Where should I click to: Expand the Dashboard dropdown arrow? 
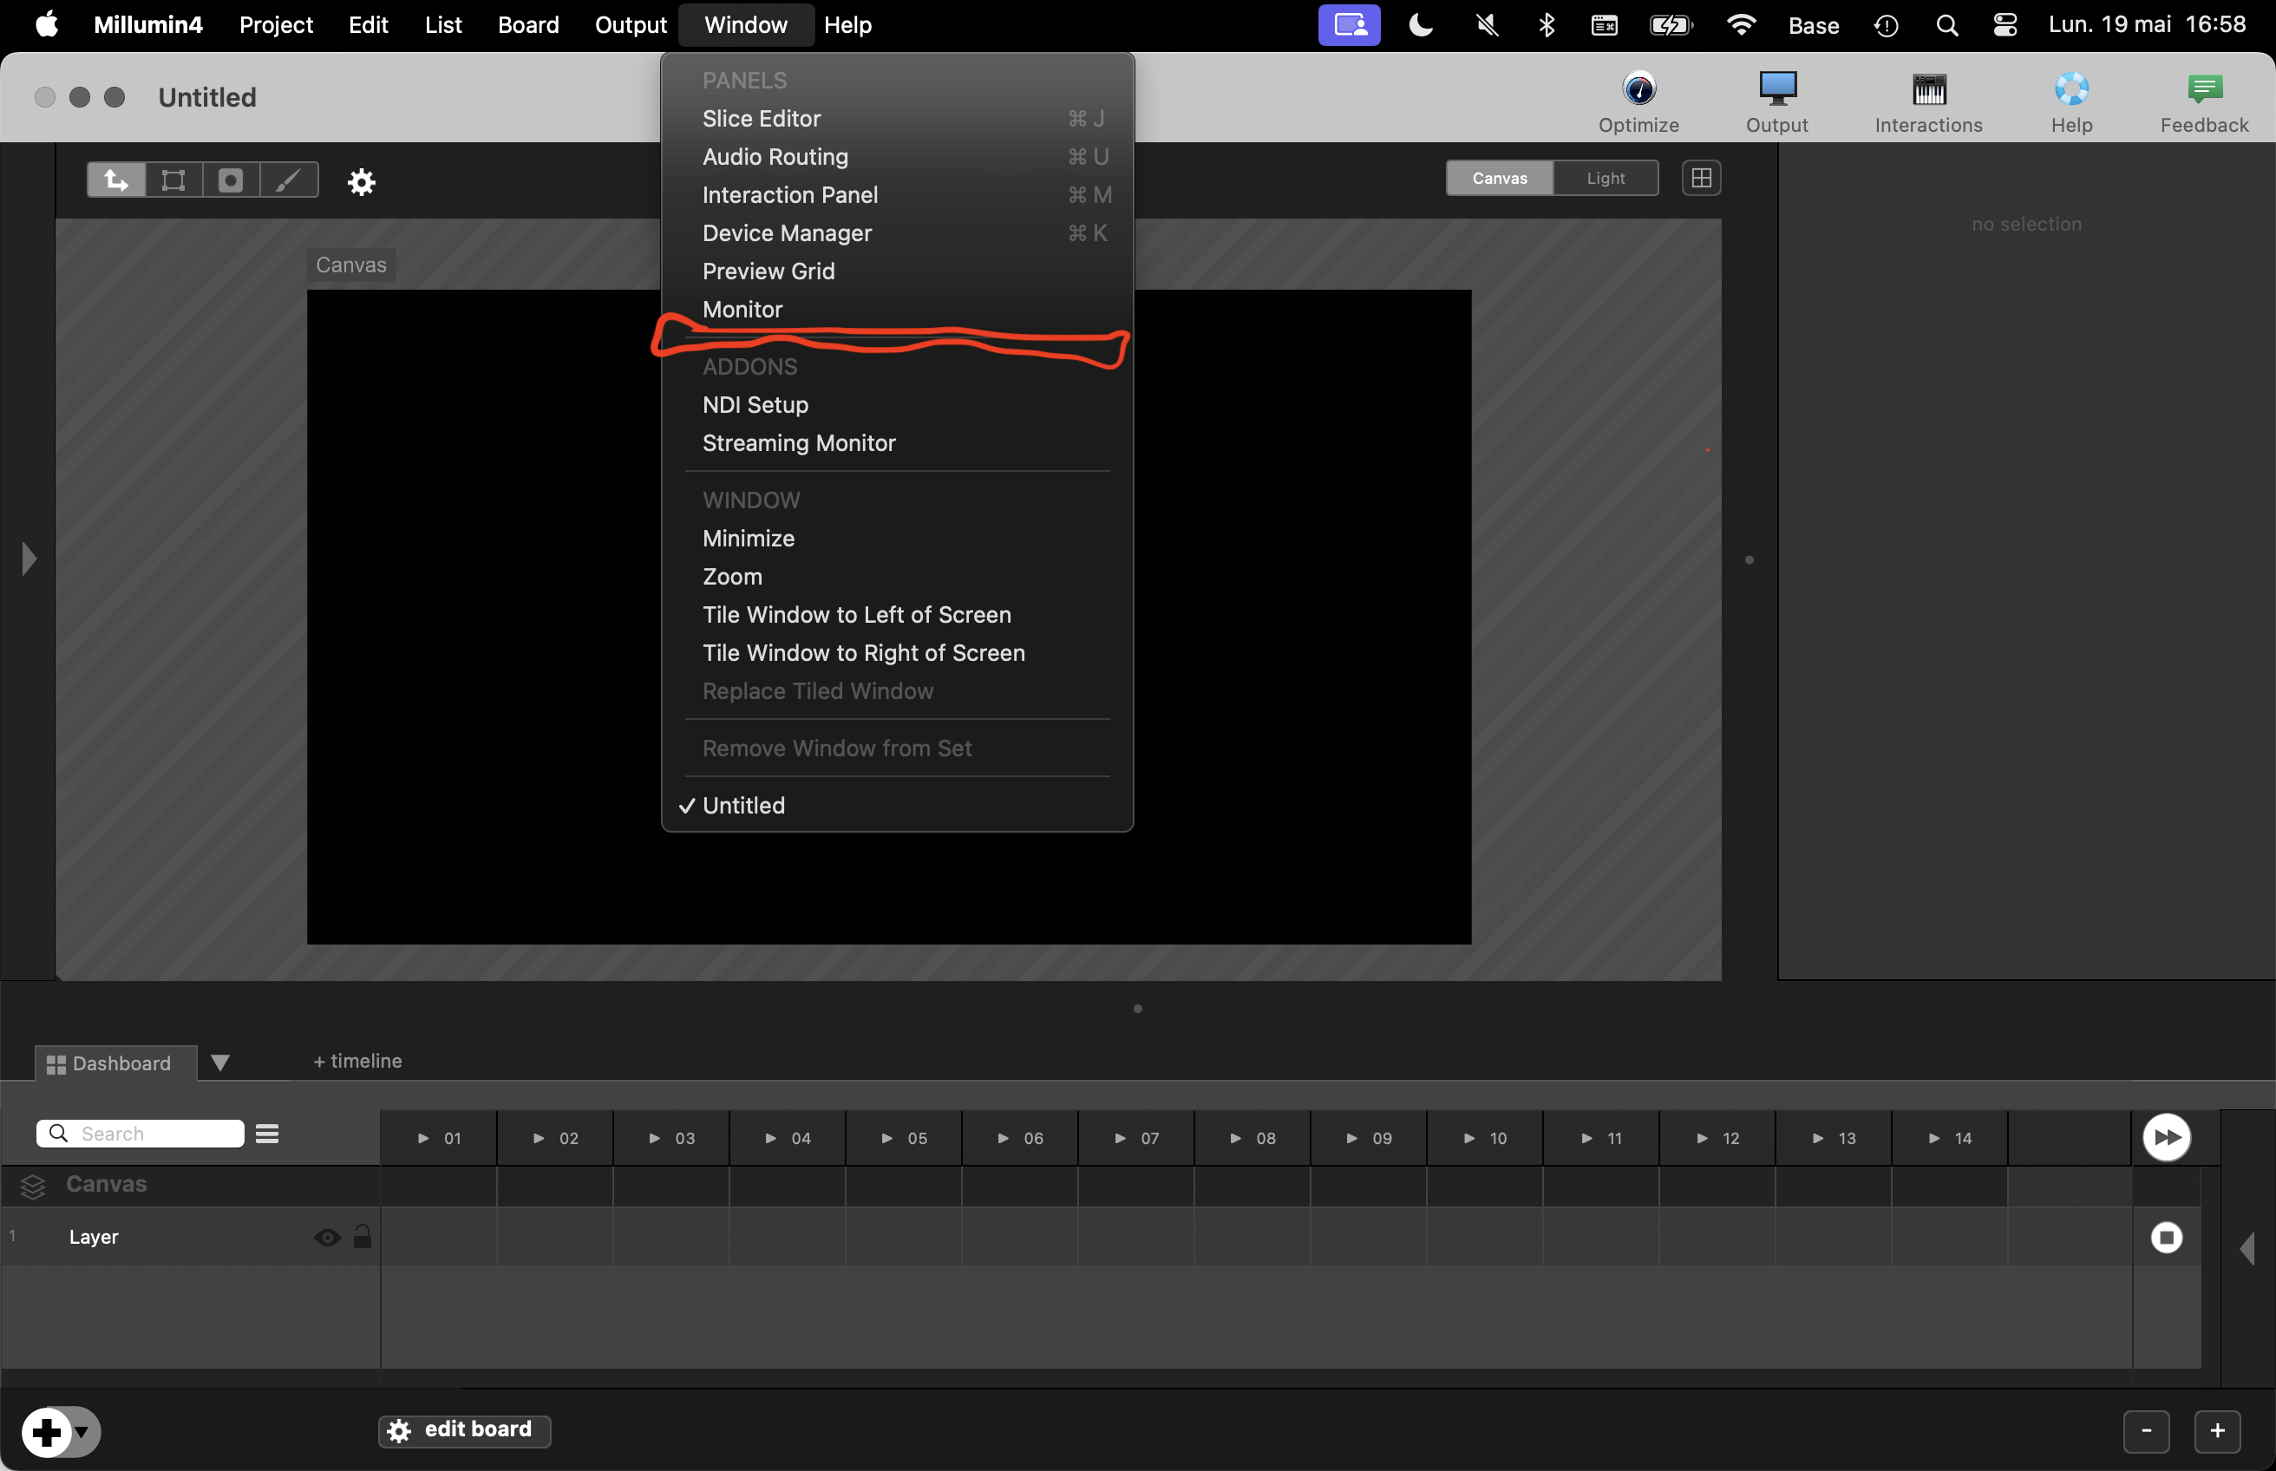[219, 1063]
